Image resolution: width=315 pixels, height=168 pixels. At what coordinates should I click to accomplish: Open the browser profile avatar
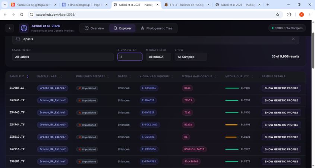pos(302,15)
